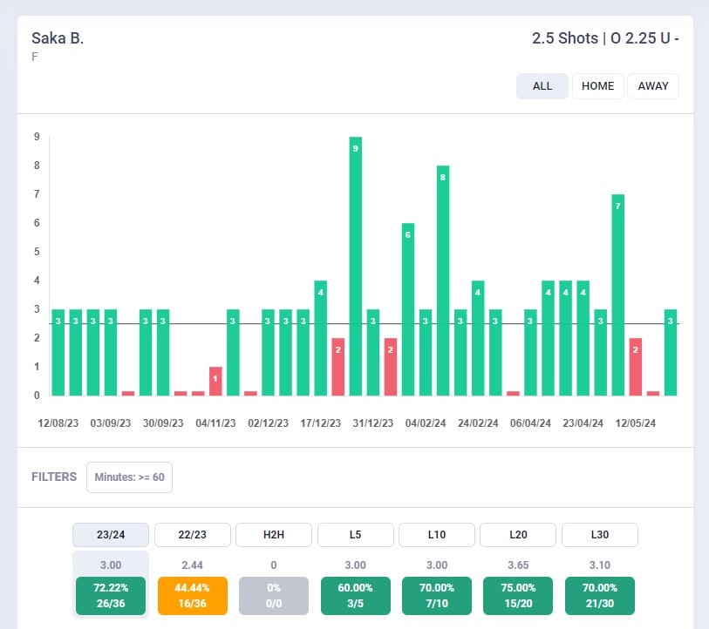Viewport: 709px width, 629px height.
Task: Select the ALL matches filter button
Action: tap(542, 86)
